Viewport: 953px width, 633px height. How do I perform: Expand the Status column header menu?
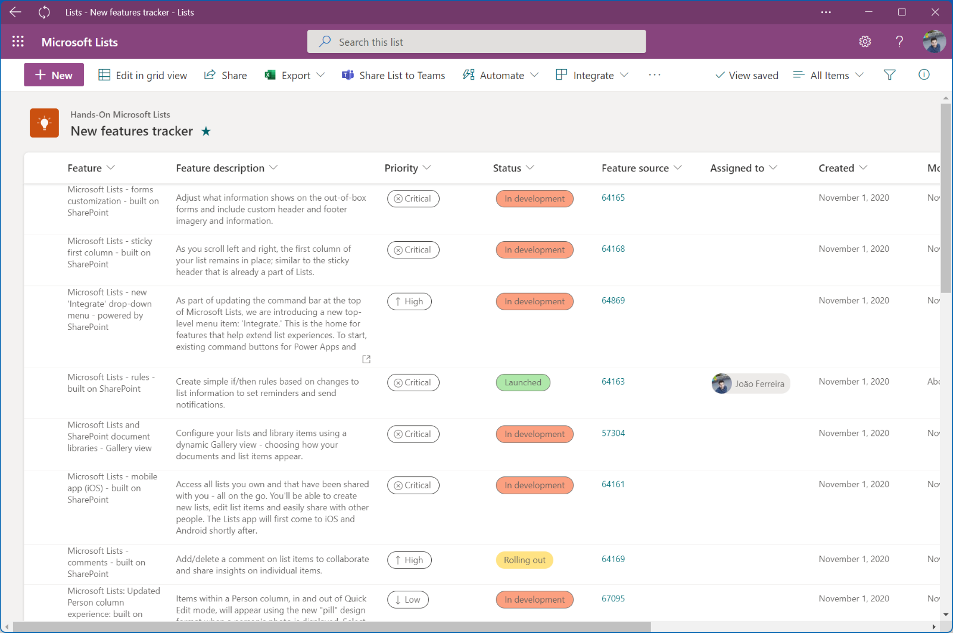click(x=513, y=168)
